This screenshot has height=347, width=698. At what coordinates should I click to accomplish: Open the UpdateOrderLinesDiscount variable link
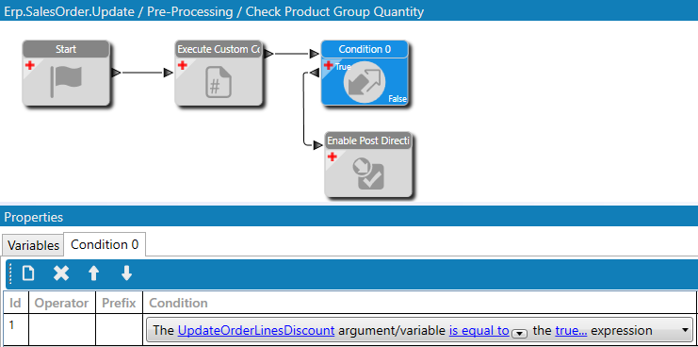coord(256,330)
